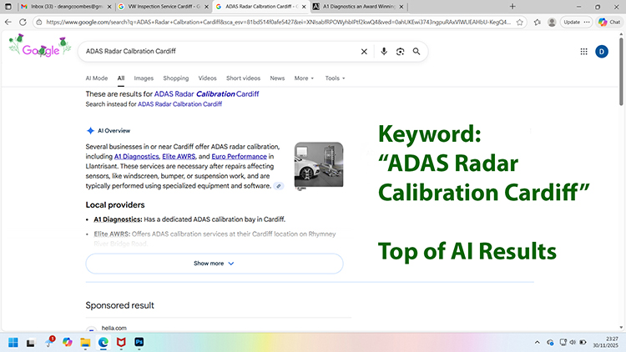
Task: Select the AI Mode tab
Action: (x=97, y=78)
